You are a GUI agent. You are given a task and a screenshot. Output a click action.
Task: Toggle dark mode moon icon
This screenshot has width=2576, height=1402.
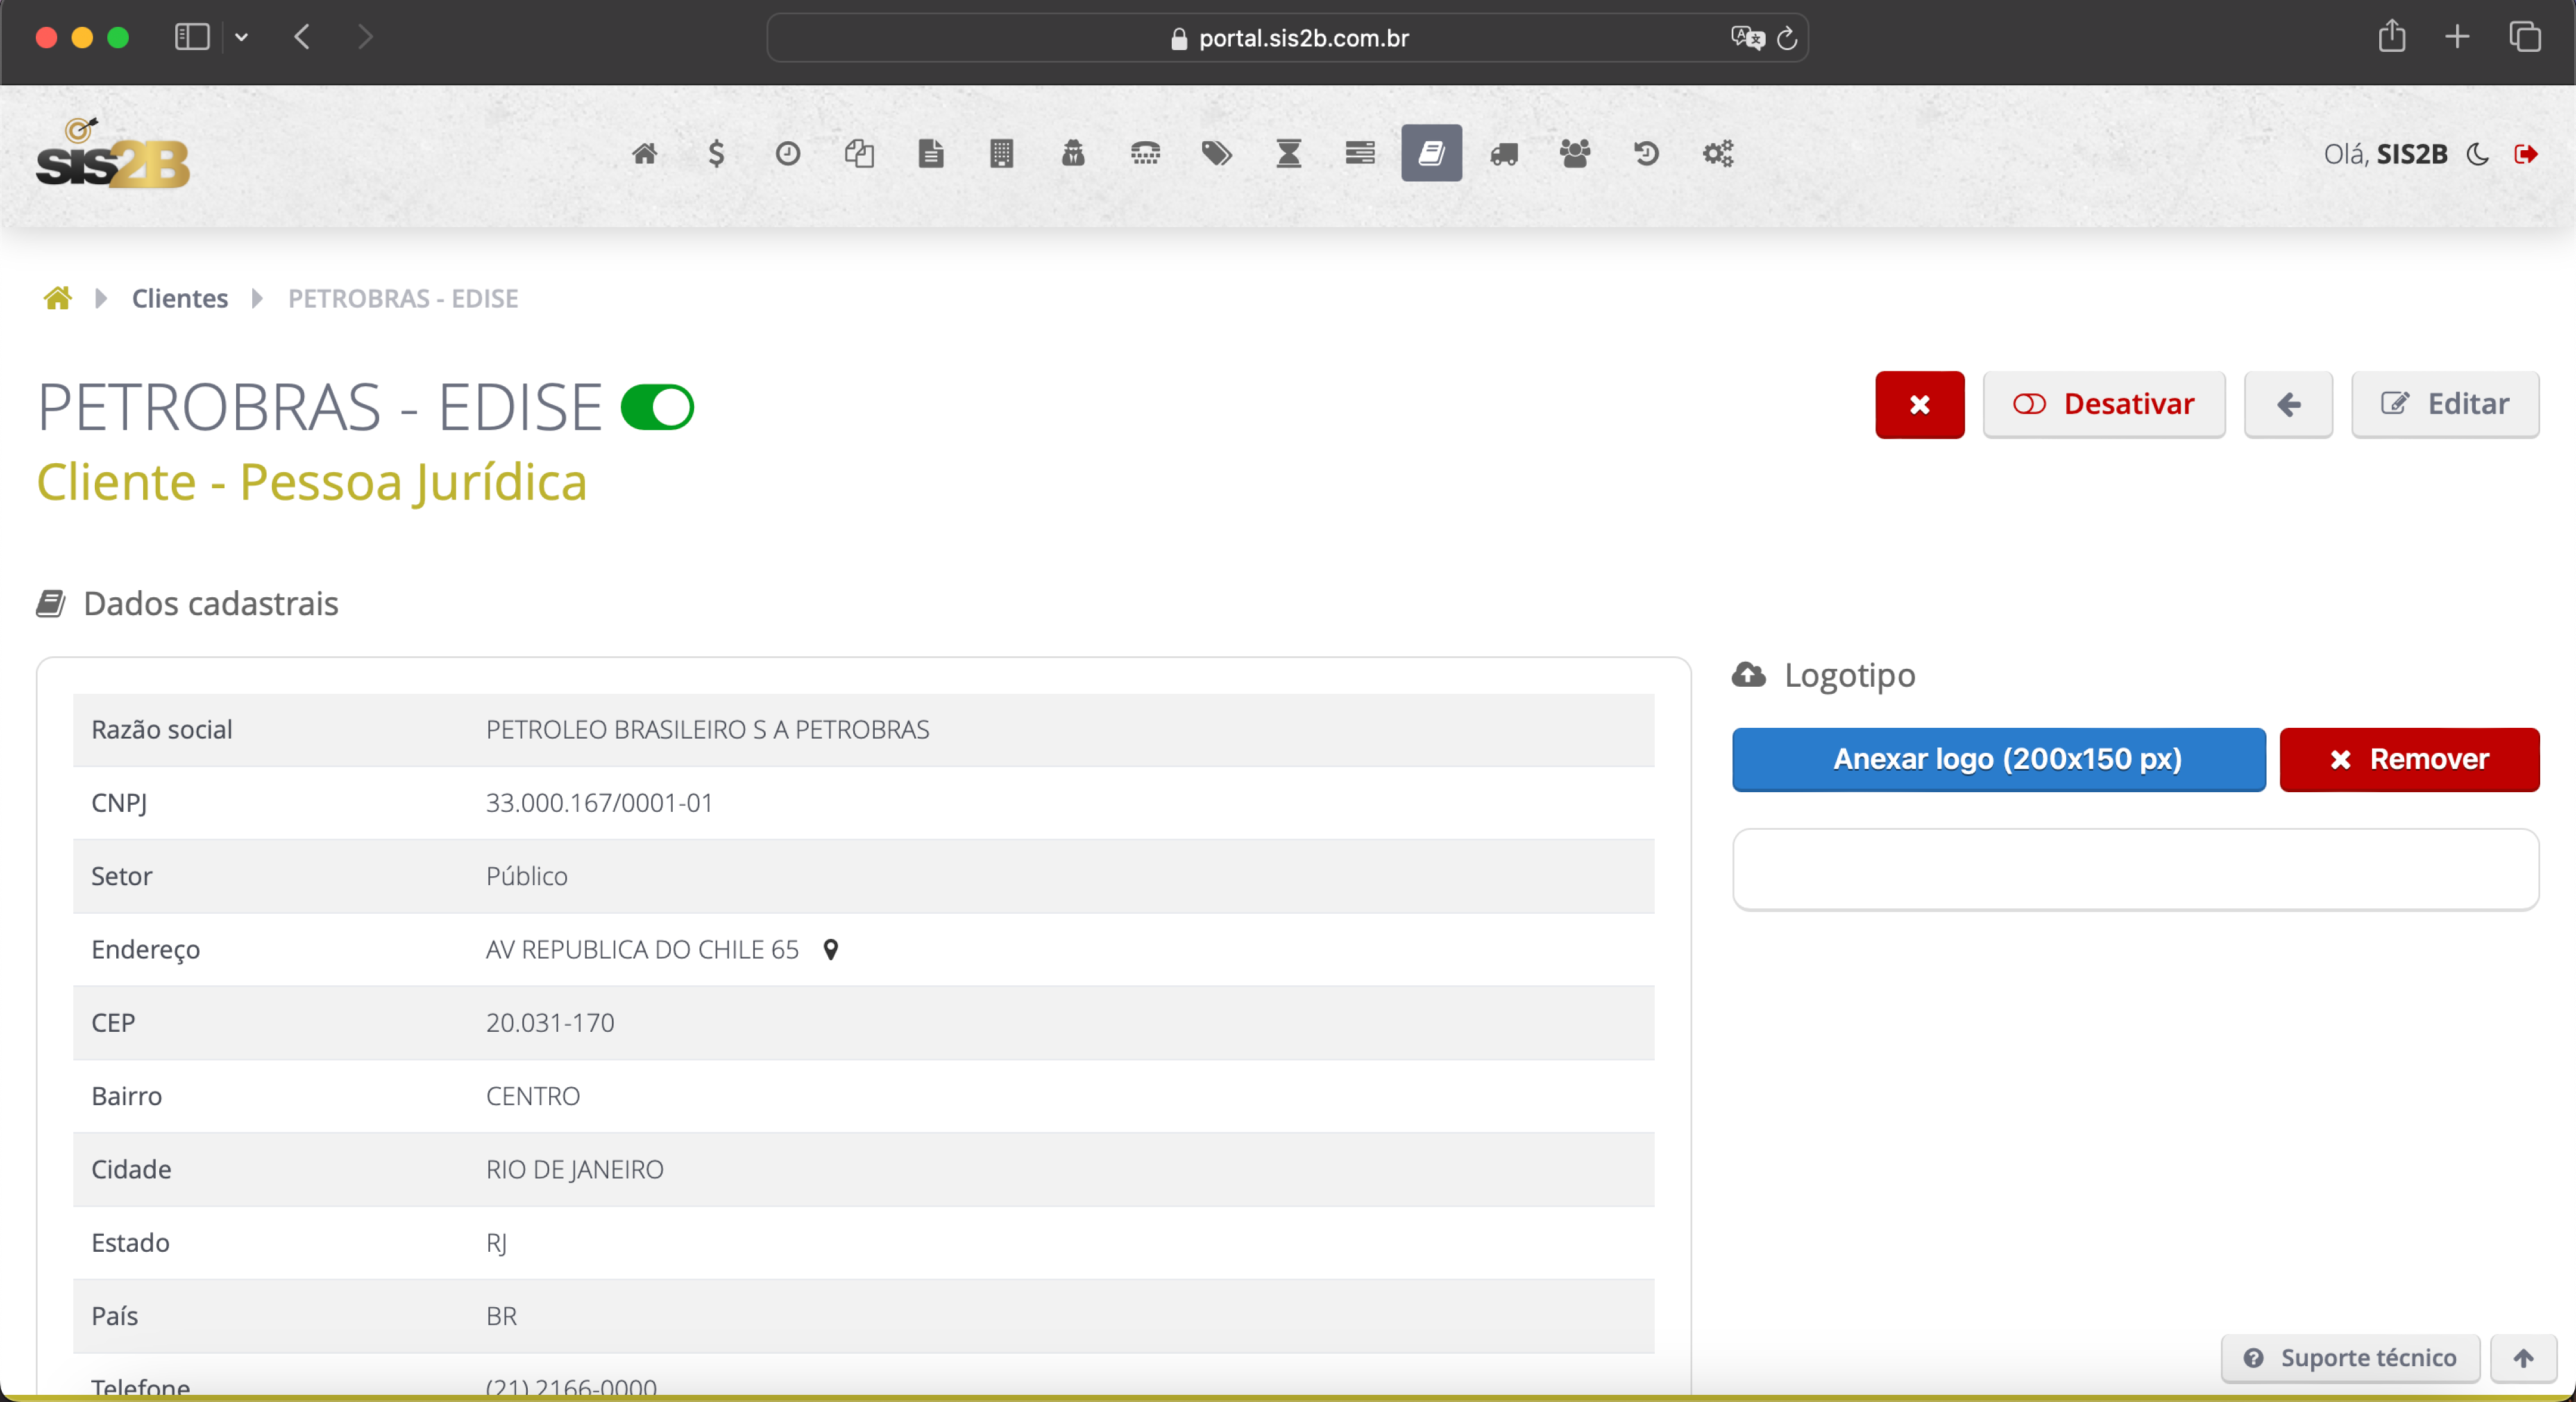click(2478, 154)
